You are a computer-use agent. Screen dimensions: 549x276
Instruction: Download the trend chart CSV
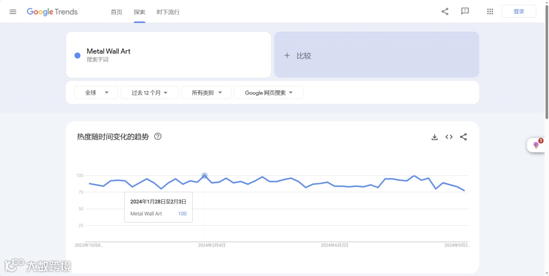[x=435, y=137]
